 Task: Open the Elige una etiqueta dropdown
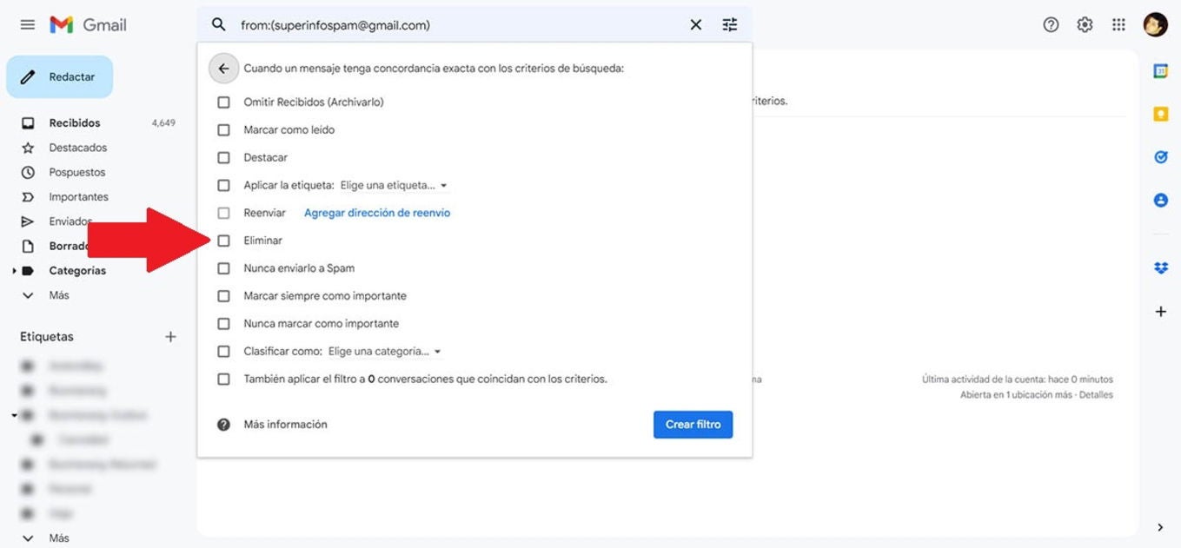(394, 186)
